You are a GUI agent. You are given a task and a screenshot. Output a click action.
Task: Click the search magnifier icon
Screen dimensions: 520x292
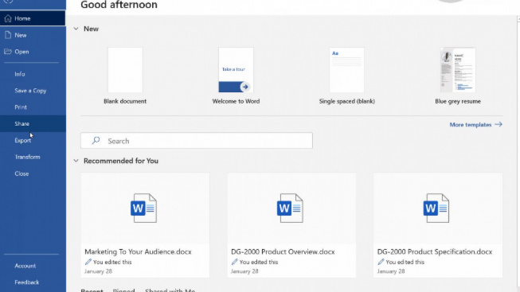click(x=96, y=141)
